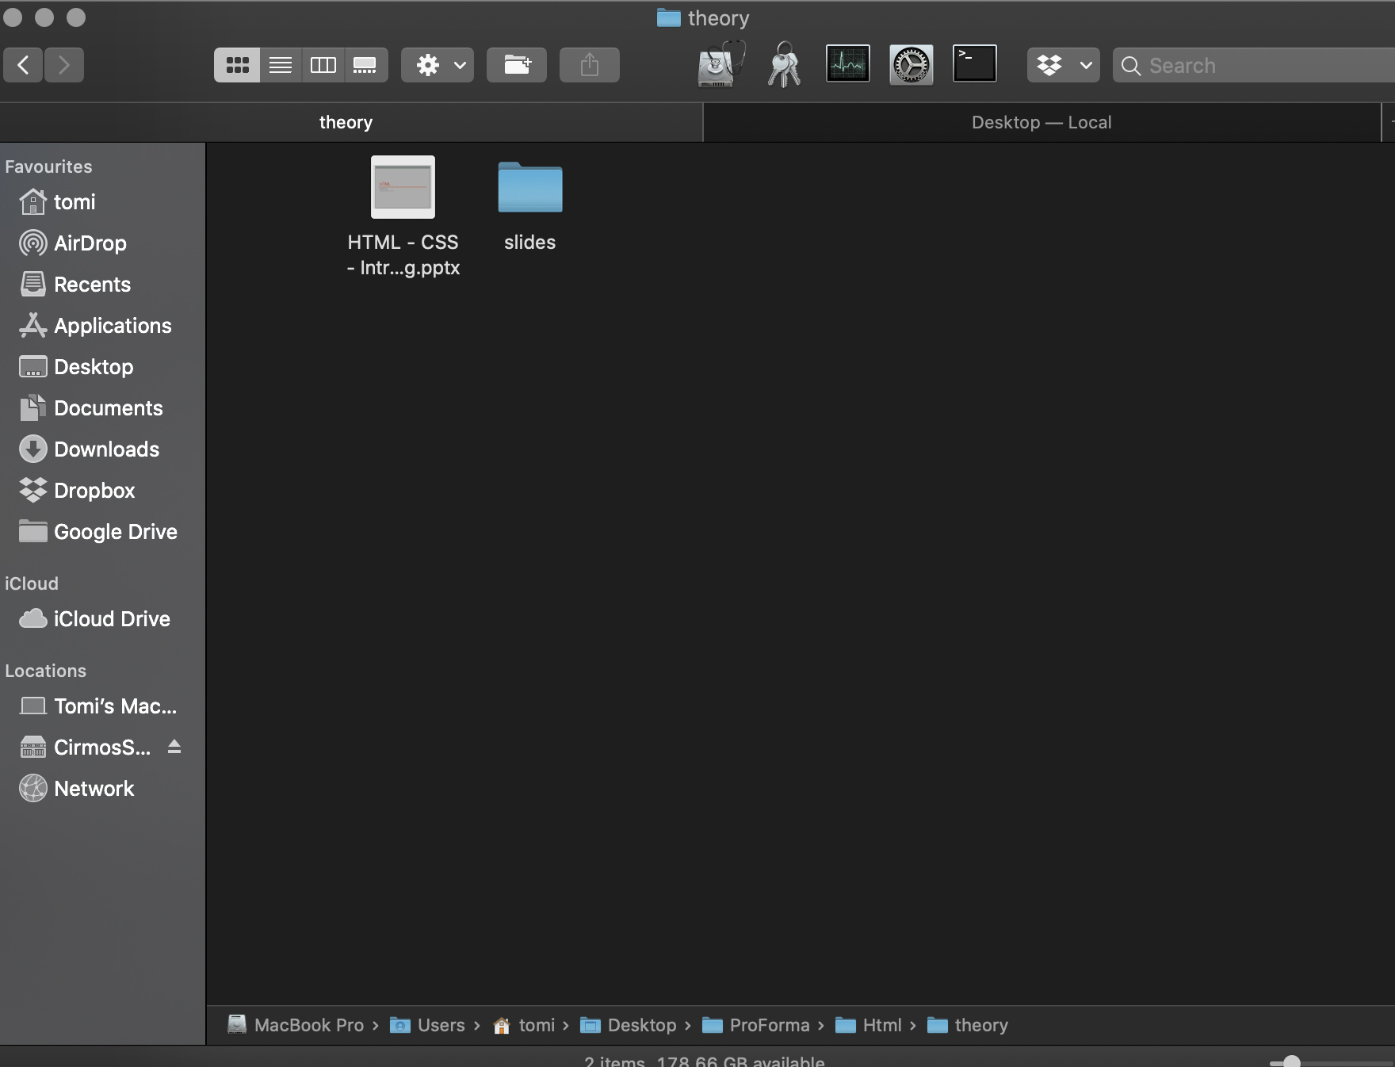Open Disk Utility from the toolbar
The height and width of the screenshot is (1067, 1395).
pos(720,64)
